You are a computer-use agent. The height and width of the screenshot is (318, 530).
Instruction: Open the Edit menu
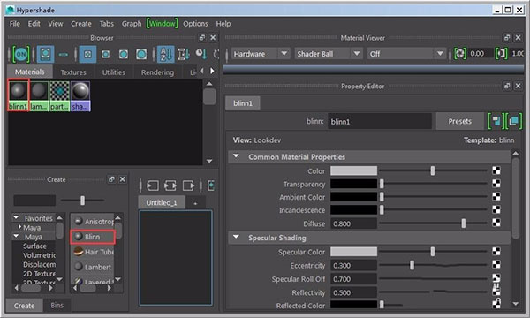click(34, 24)
